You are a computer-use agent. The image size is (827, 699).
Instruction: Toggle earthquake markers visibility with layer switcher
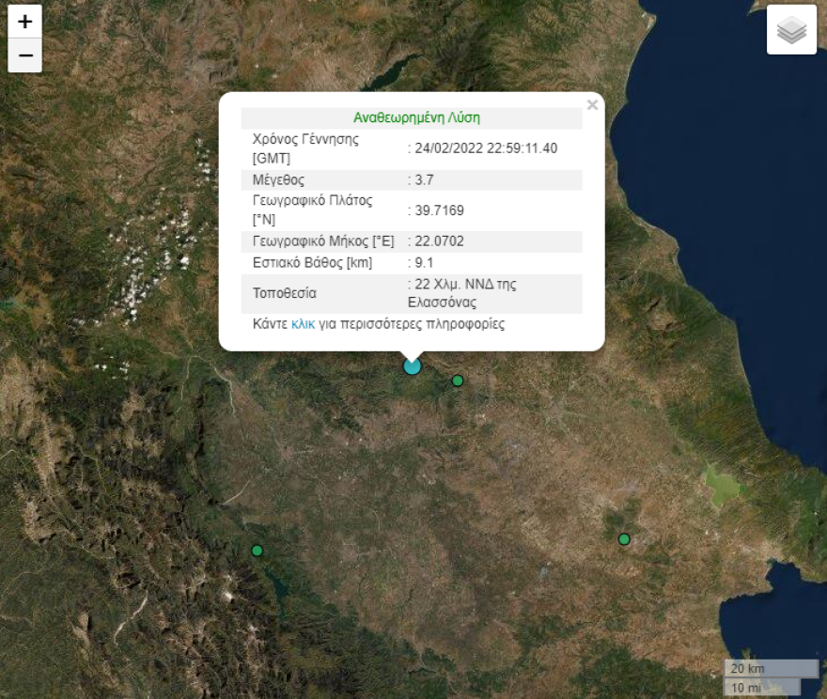pos(792,29)
